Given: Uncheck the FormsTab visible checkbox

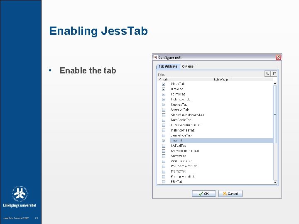Looking at the screenshot, I should pyautogui.click(x=164, y=94).
